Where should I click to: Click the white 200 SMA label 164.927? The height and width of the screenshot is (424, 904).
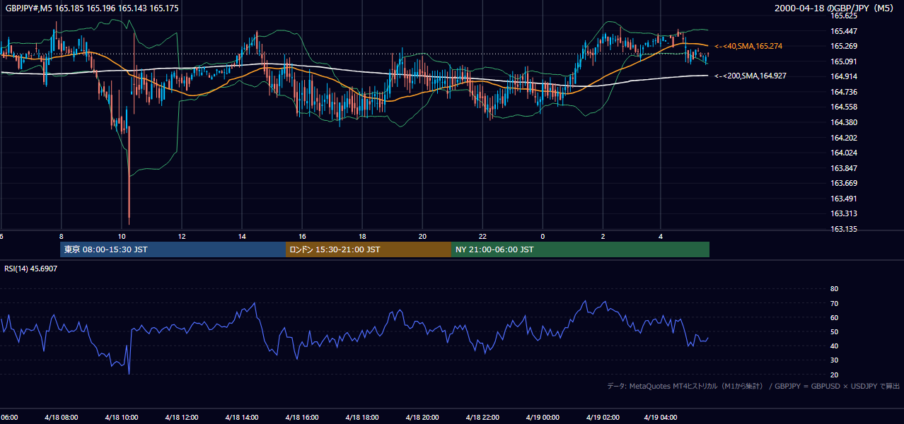tap(751, 76)
